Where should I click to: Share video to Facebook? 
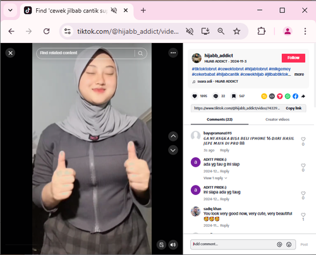(x=295, y=96)
